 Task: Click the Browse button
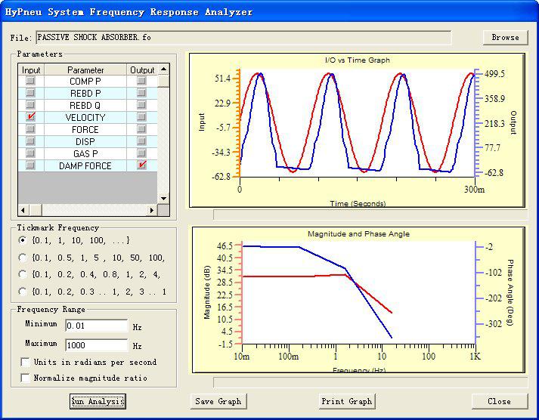point(505,38)
